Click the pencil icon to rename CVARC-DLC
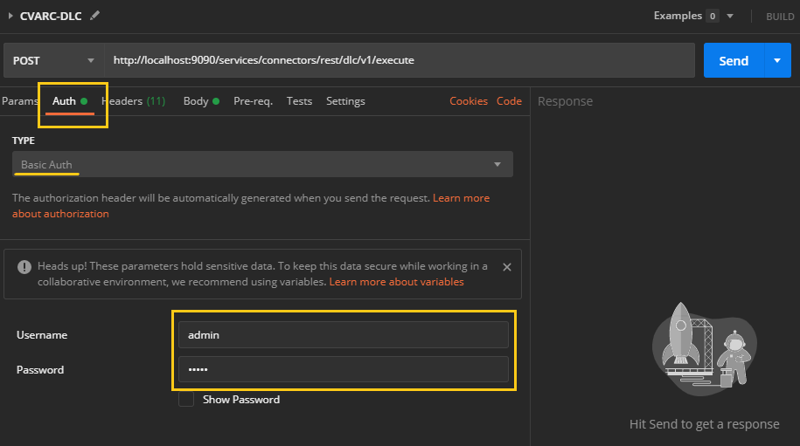Image resolution: width=800 pixels, height=446 pixels. click(94, 16)
